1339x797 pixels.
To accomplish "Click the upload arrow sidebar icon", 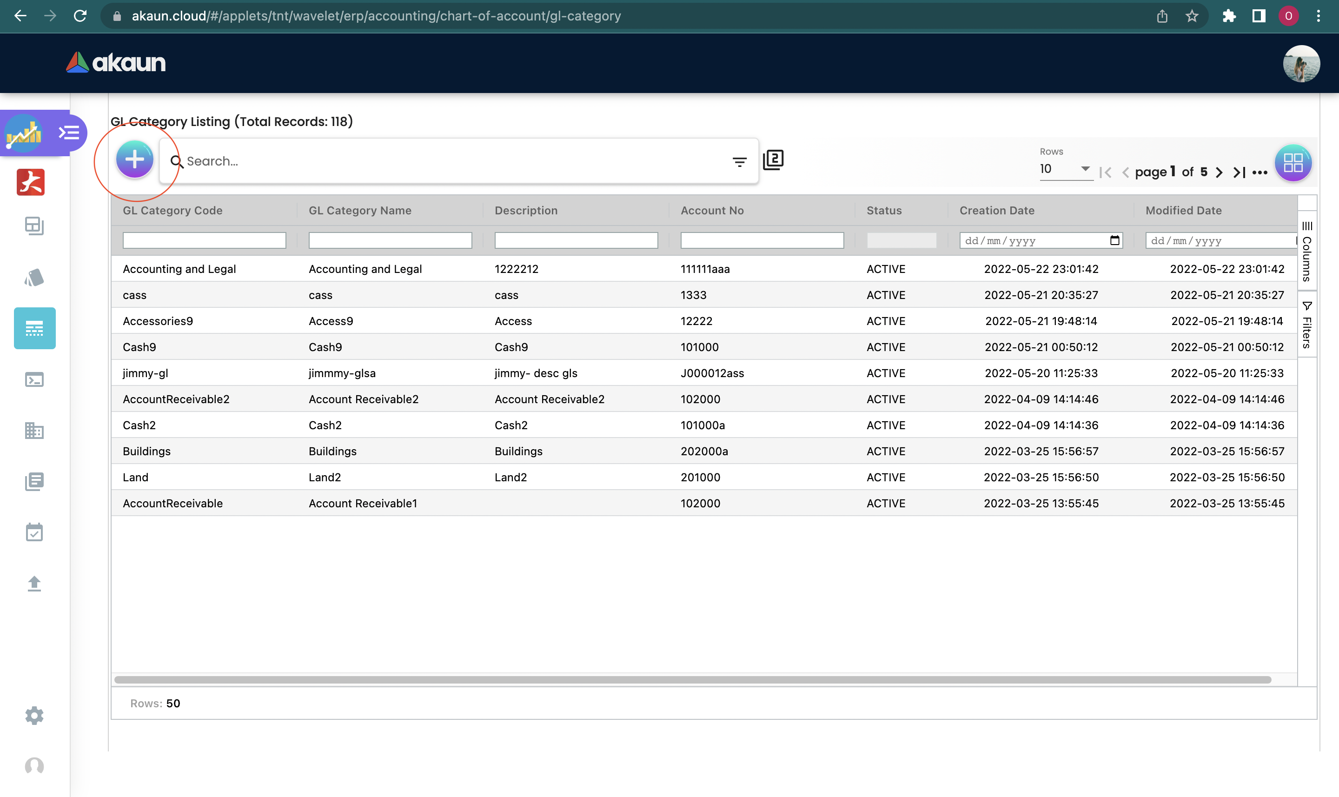I will point(34,583).
